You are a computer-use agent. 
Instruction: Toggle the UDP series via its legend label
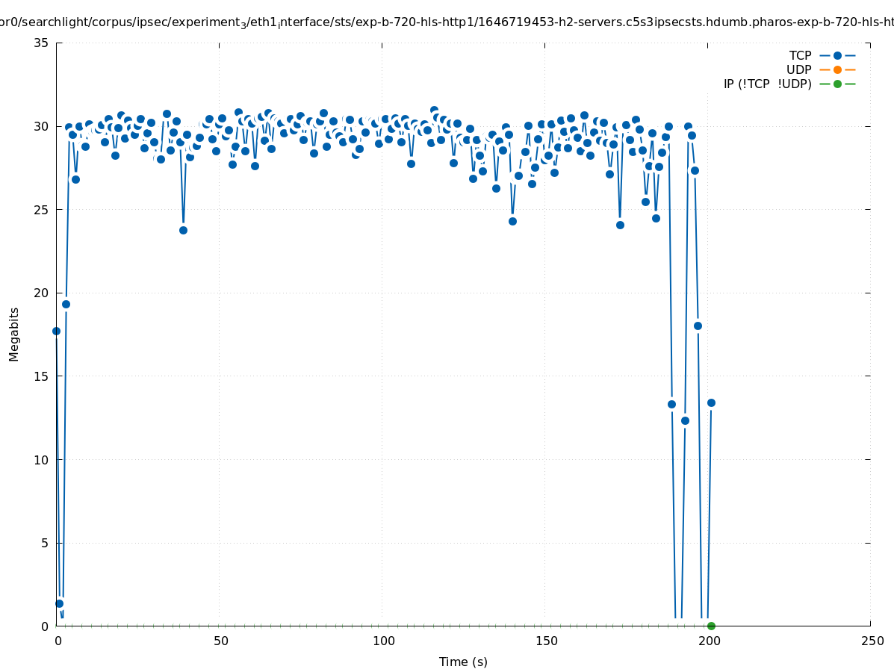pos(798,69)
